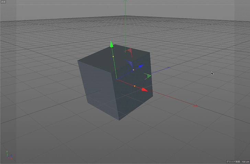Select the orange dot on red X axis
The height and width of the screenshot is (164, 250).
click(x=135, y=86)
